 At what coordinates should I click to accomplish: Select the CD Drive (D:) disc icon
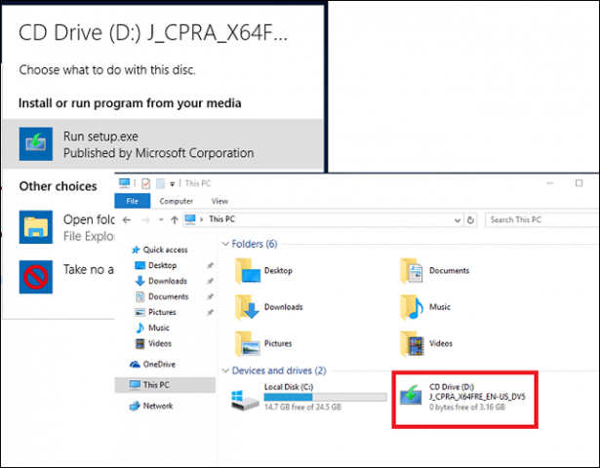click(x=411, y=396)
